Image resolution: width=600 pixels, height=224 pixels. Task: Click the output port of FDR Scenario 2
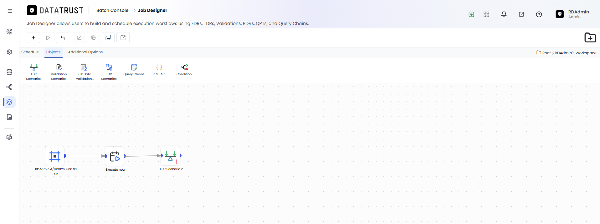(x=181, y=155)
